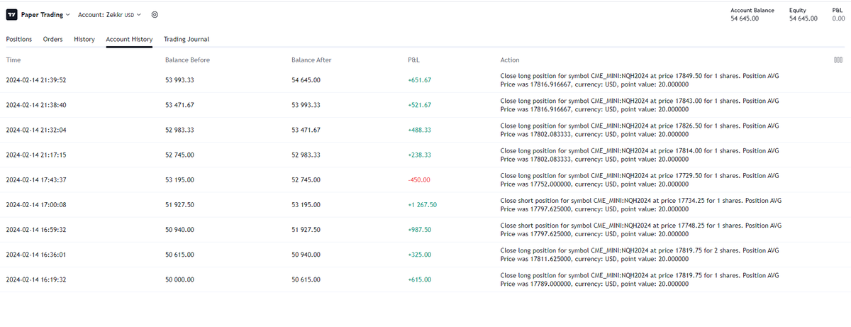Click action text closing long at 17849.50
851x327 pixels.
(x=640, y=80)
